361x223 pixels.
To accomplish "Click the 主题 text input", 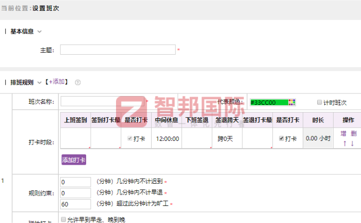I will [118, 50].
